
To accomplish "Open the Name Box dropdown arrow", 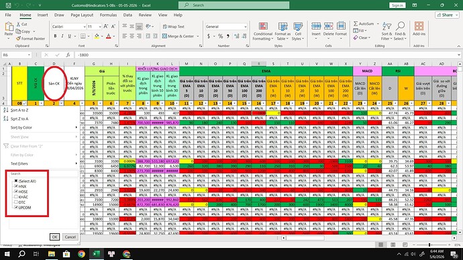I will 29,55.
